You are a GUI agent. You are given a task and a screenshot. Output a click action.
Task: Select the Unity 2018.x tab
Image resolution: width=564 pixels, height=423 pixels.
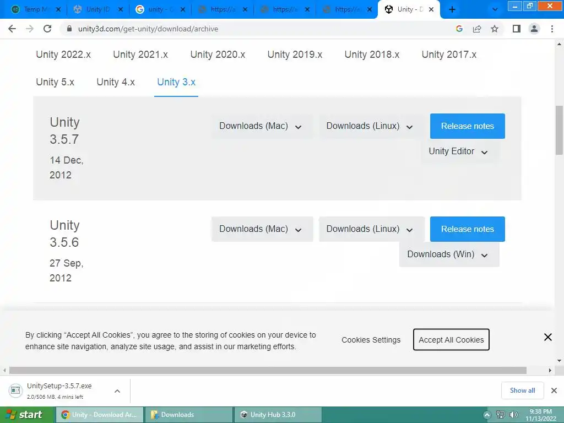pyautogui.click(x=372, y=55)
